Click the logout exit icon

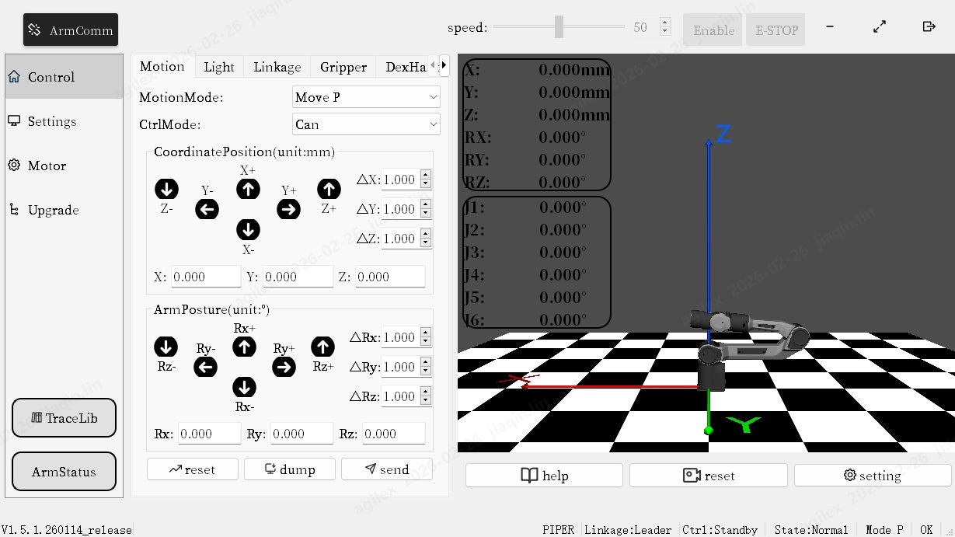pos(929,27)
